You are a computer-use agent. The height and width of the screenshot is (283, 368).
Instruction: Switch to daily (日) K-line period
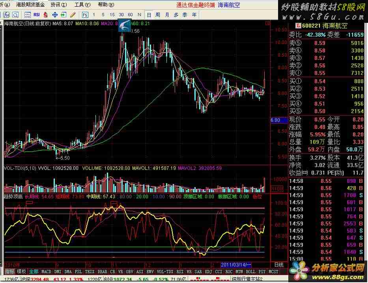(149, 15)
